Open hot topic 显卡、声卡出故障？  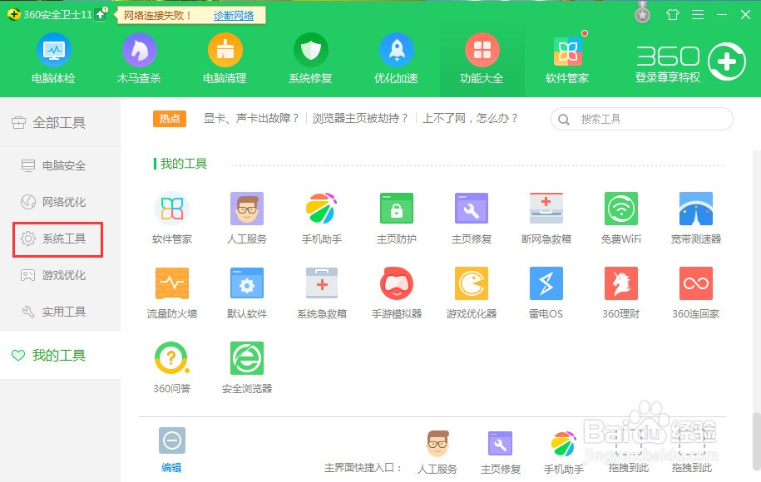(x=251, y=118)
